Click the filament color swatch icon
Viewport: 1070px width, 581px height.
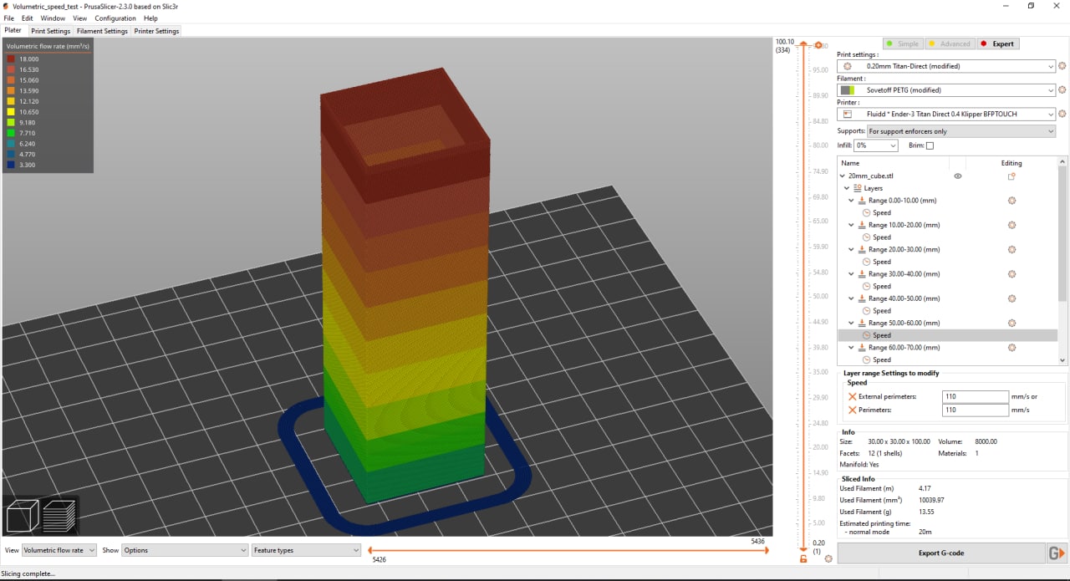(847, 89)
